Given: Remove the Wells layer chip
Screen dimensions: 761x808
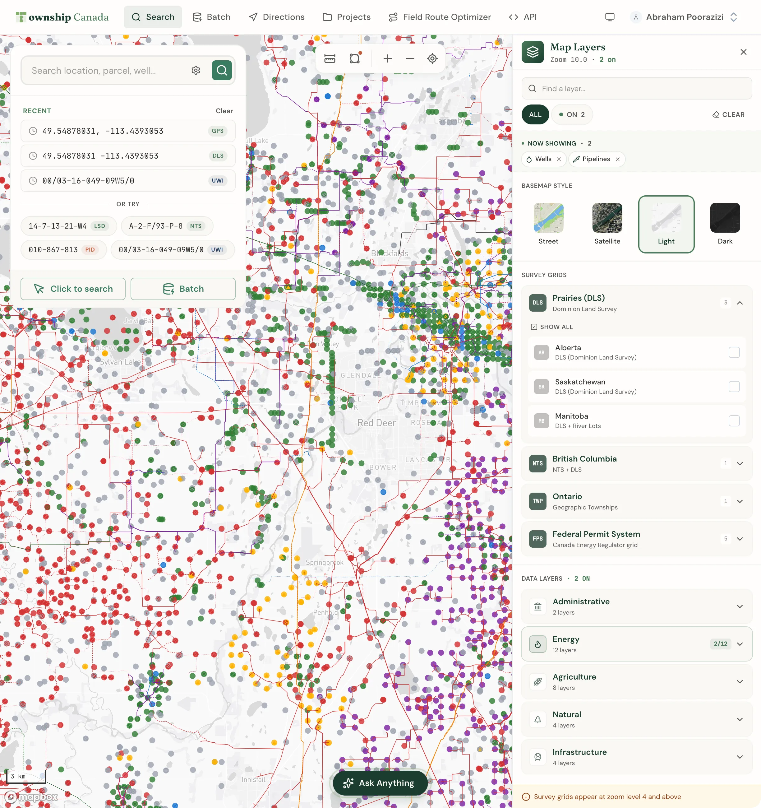Looking at the screenshot, I should 559,159.
